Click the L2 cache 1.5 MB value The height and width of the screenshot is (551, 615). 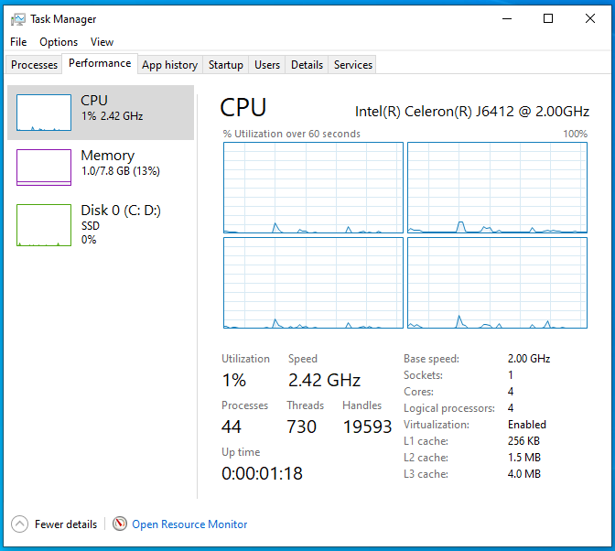(x=524, y=458)
